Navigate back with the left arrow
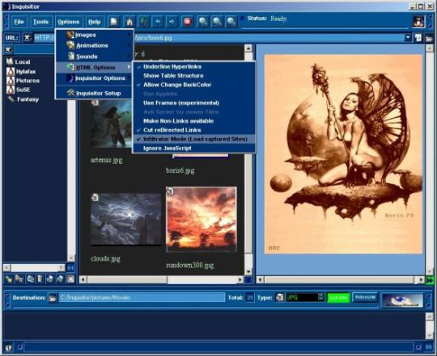Screen dimensions: 437x356 click(x=158, y=22)
